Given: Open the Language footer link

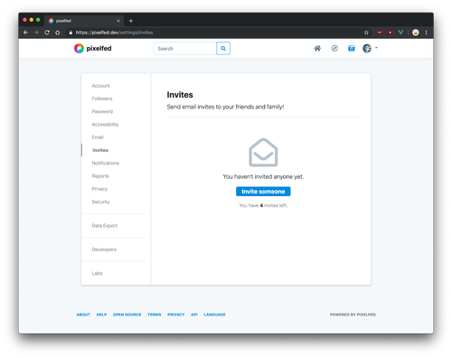Looking at the screenshot, I should click(x=214, y=315).
